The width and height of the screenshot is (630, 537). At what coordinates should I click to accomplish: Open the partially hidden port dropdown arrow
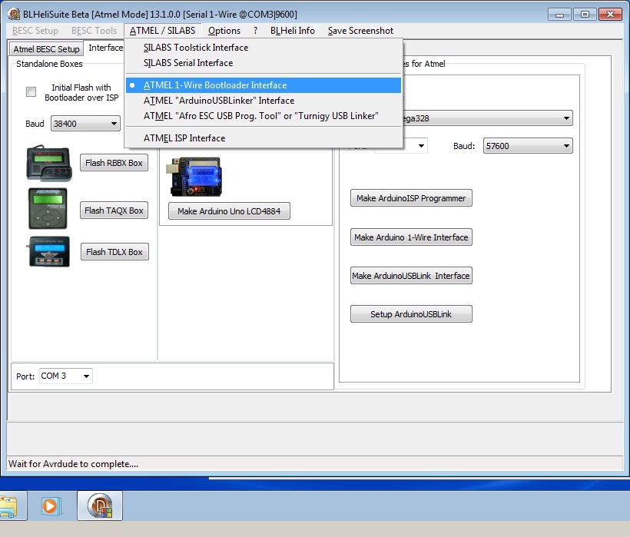(421, 145)
